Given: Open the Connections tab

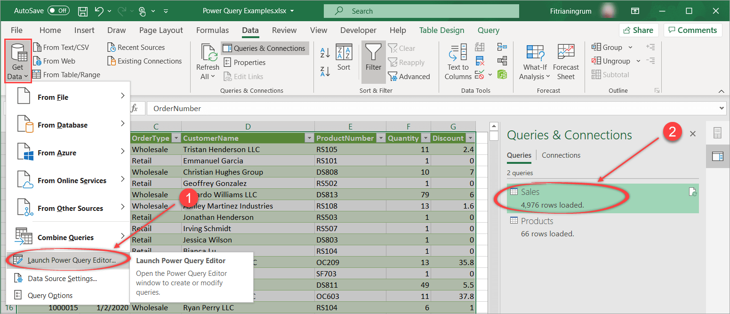Looking at the screenshot, I should [561, 155].
